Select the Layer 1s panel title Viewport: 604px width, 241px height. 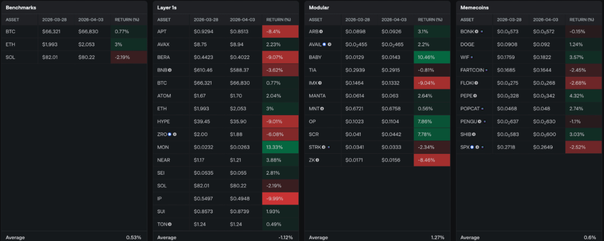(x=168, y=8)
